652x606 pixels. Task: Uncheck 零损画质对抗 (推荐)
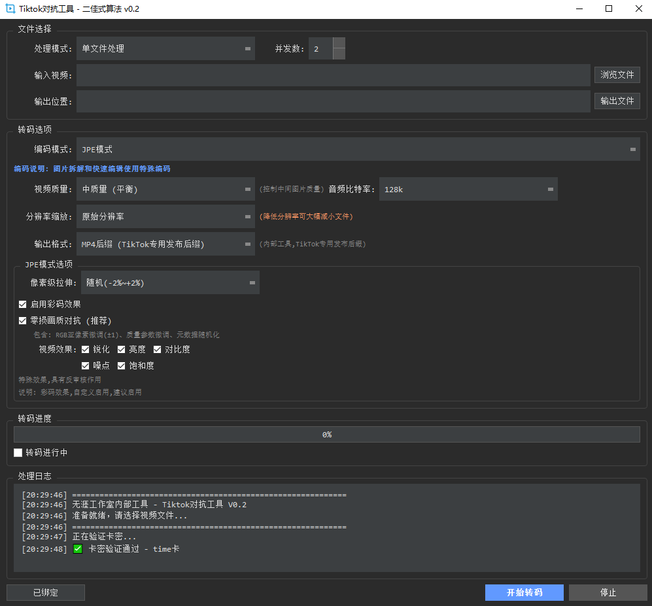23,321
